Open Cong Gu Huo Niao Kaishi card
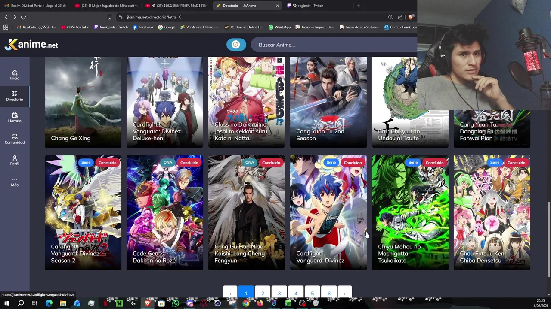The height and width of the screenshot is (309, 551). click(247, 212)
